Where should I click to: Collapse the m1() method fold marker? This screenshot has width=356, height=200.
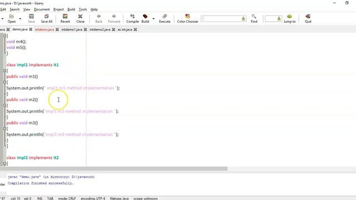click(4, 82)
